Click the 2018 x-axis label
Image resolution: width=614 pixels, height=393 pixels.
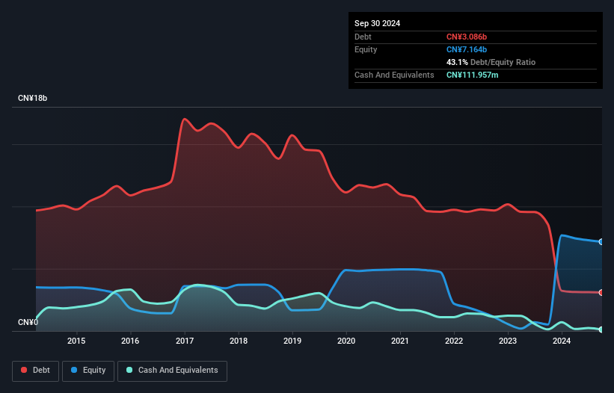pos(239,341)
